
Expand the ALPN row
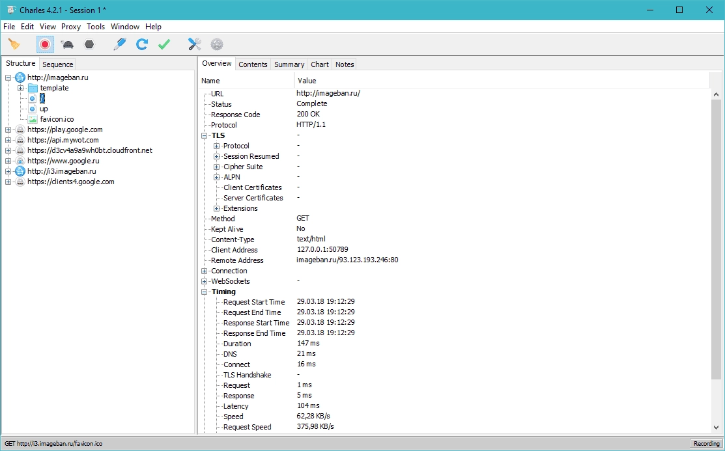point(216,178)
